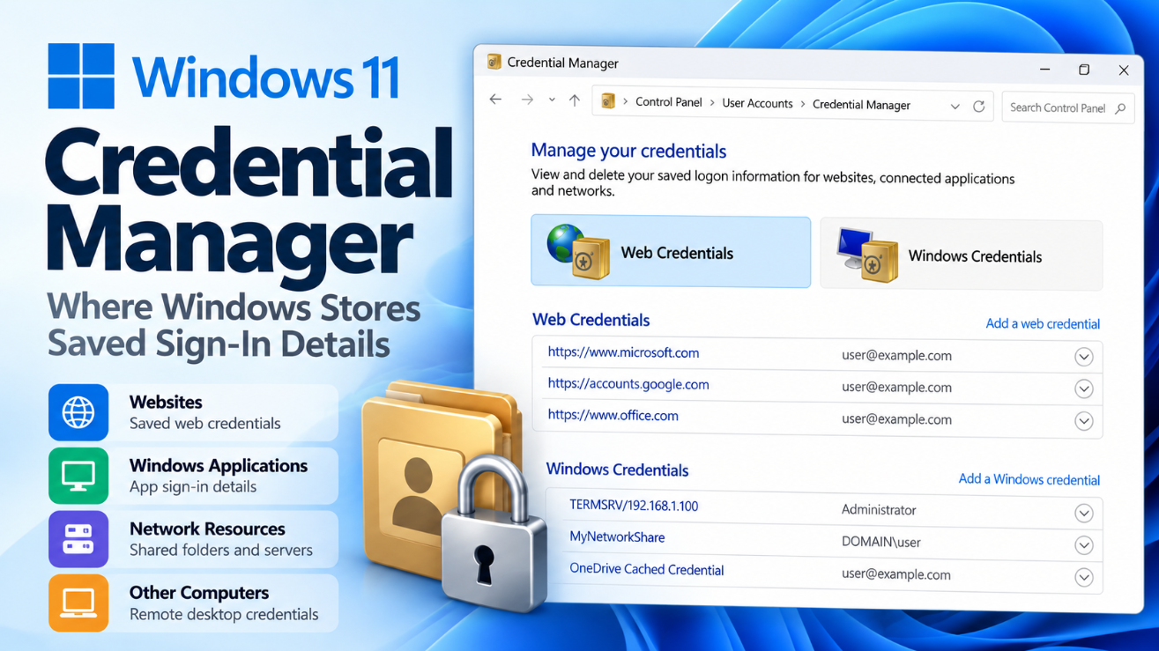Click the safe icon in the address bar
The height and width of the screenshot is (651, 1159).
pyautogui.click(x=608, y=101)
